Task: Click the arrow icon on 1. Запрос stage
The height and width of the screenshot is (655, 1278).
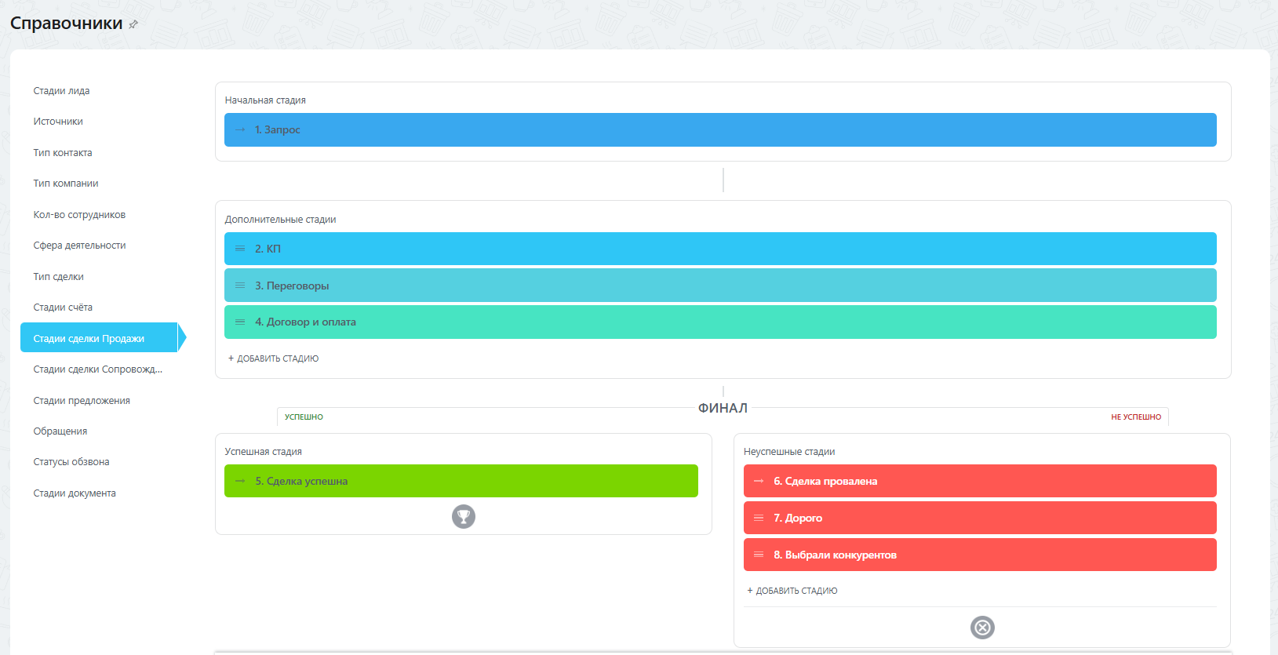Action: click(240, 129)
